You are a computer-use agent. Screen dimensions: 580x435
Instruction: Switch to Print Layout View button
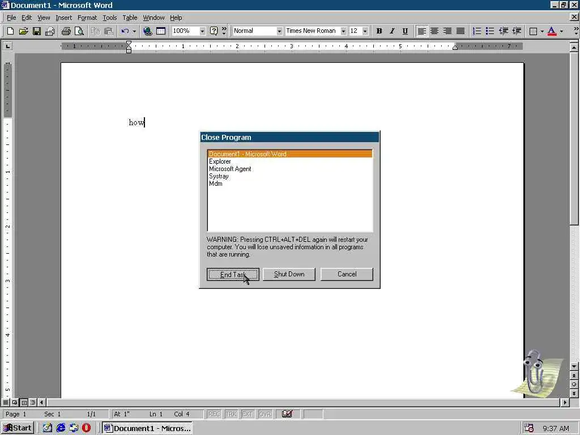coord(24,402)
